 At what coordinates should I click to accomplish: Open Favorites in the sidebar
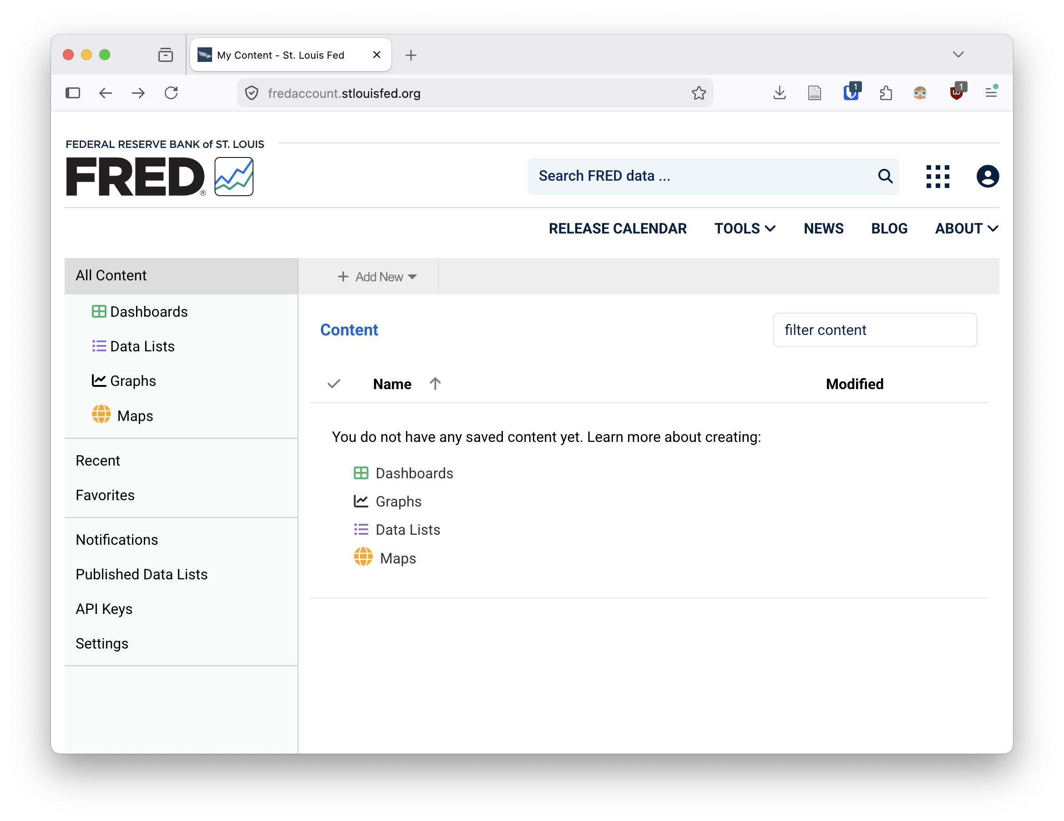coord(105,496)
